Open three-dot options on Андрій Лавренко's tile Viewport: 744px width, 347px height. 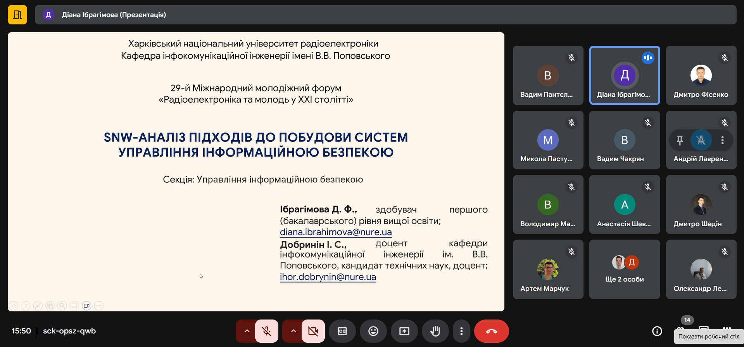(722, 140)
